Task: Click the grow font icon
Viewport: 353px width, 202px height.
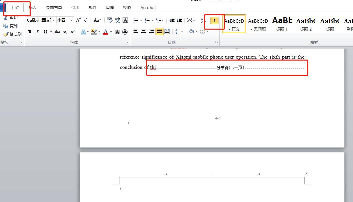Action: click(78, 20)
